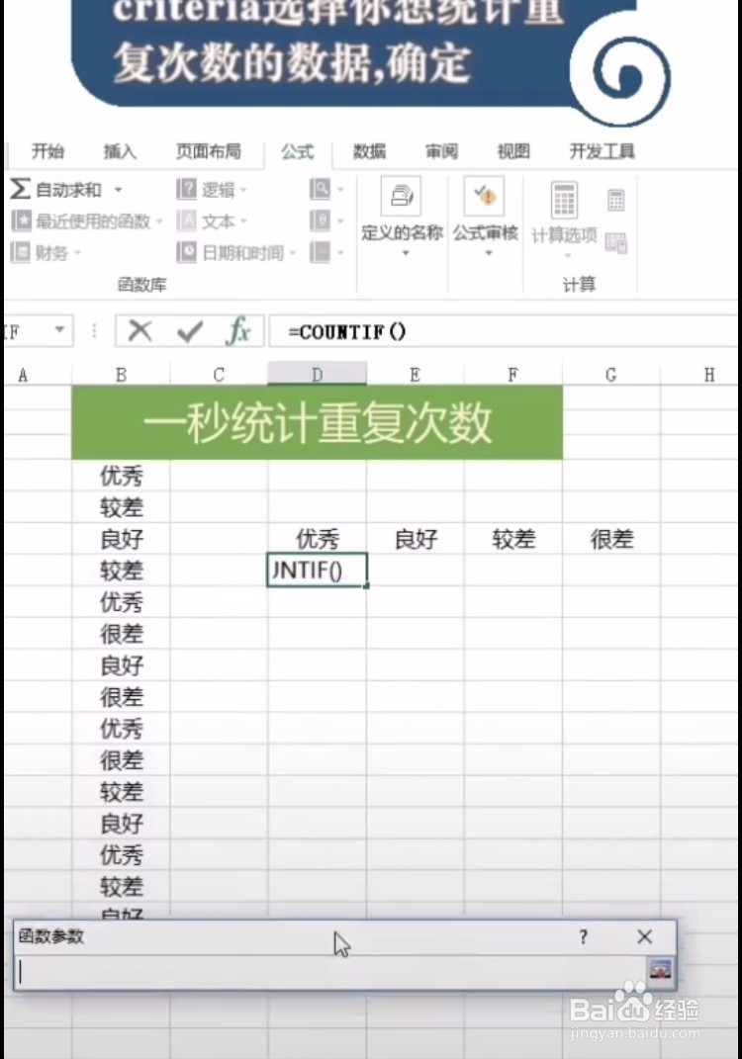Click the Function Arguments range input field
Viewport: 742px width, 1059px height.
[x=331, y=971]
